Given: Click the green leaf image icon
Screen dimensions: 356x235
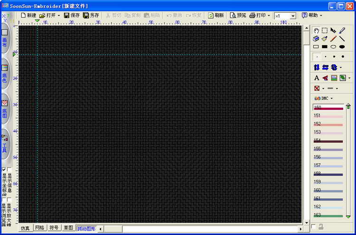Looking at the screenshot, I should point(343,78).
